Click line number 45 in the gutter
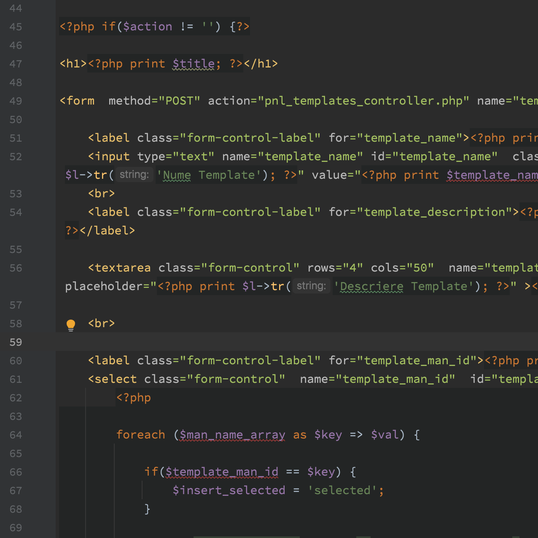The image size is (538, 538). pyautogui.click(x=16, y=27)
